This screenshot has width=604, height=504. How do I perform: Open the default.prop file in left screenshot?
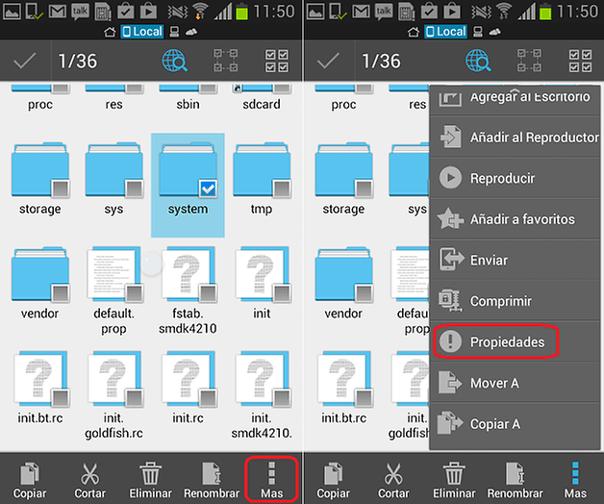(114, 274)
